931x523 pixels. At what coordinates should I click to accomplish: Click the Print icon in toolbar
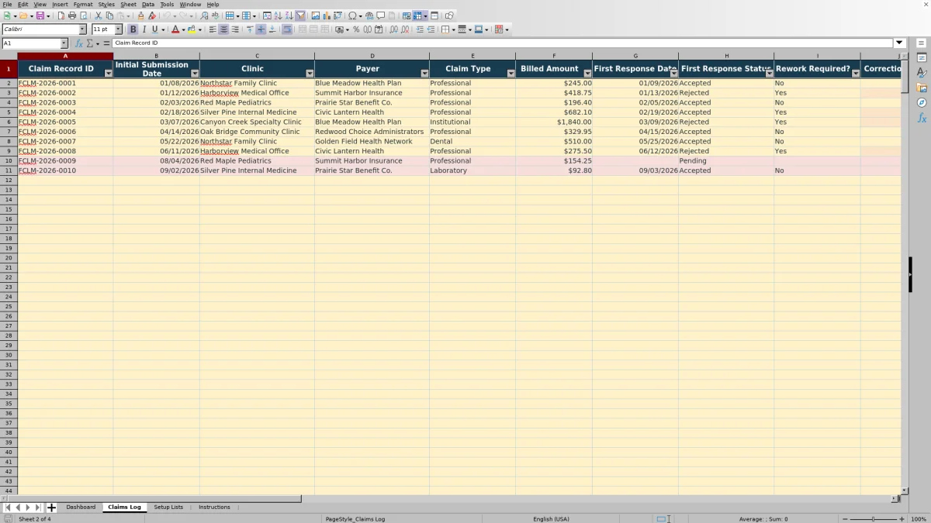tap(72, 15)
